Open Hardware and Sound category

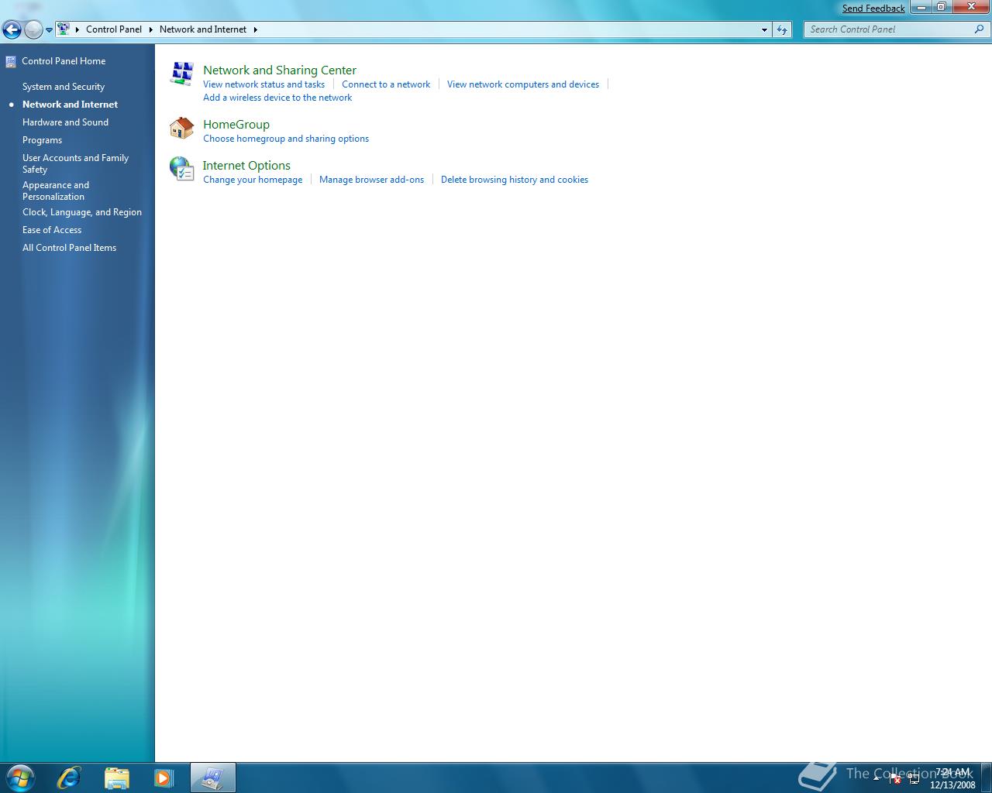65,122
